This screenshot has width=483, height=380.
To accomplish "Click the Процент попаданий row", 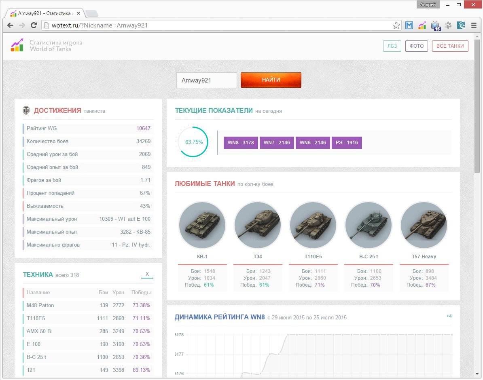I will click(88, 193).
